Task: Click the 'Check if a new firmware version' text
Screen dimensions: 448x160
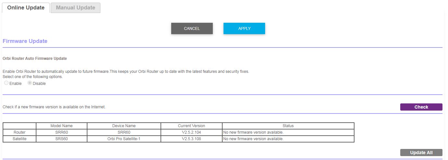Action: click(54, 107)
